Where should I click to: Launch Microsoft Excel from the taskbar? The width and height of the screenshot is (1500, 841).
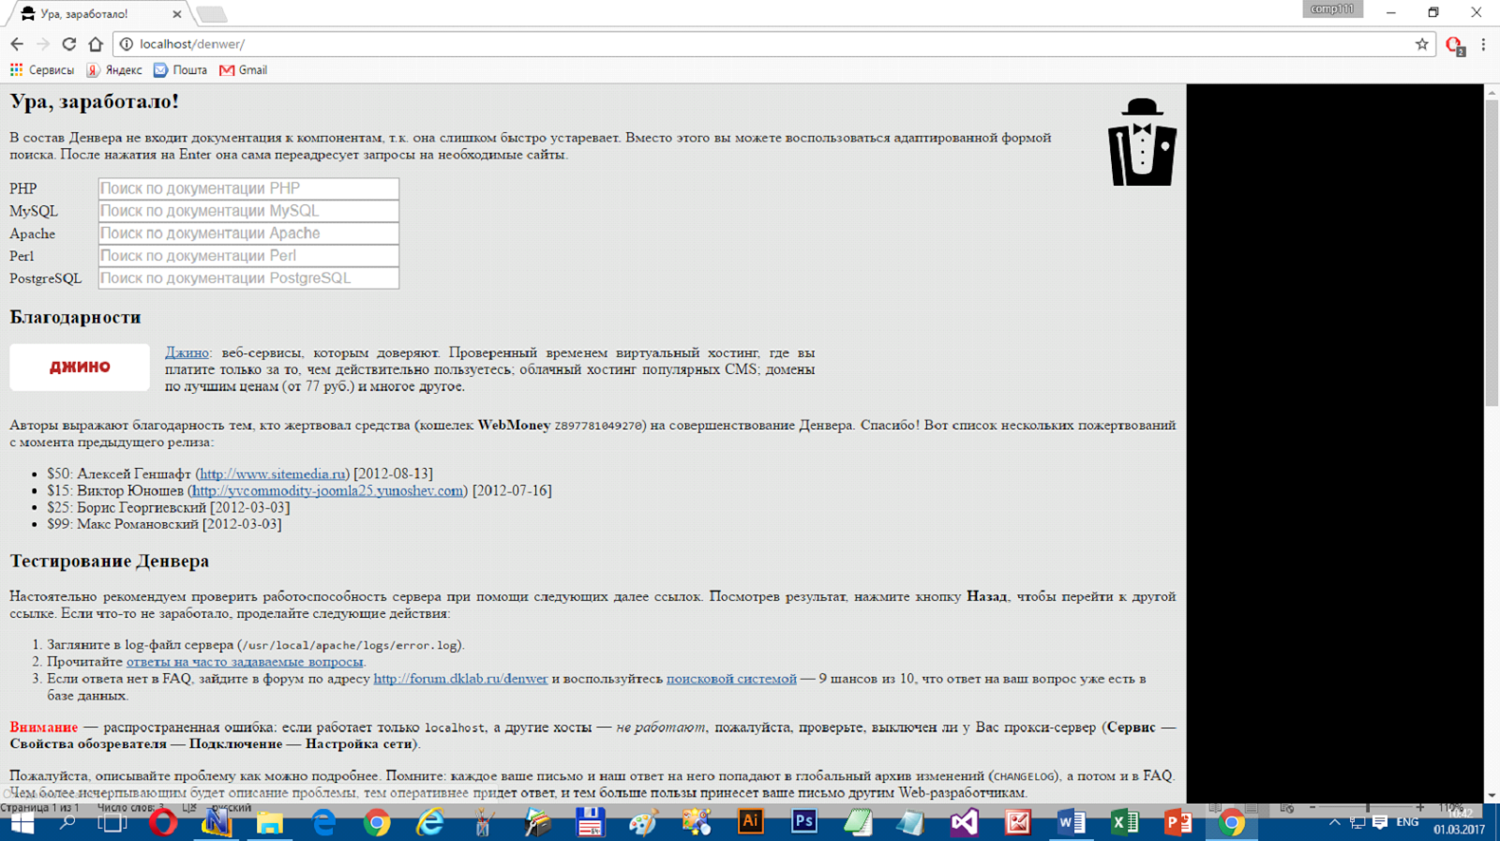(x=1124, y=823)
